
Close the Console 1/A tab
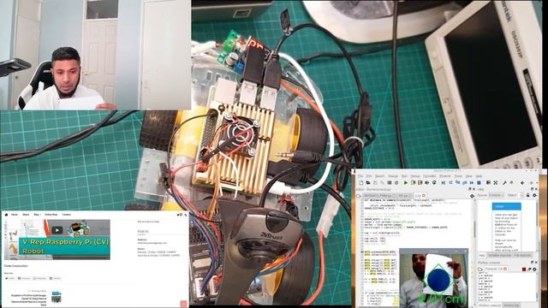pyautogui.click(x=505, y=269)
